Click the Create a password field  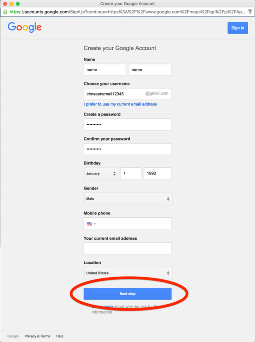point(128,125)
